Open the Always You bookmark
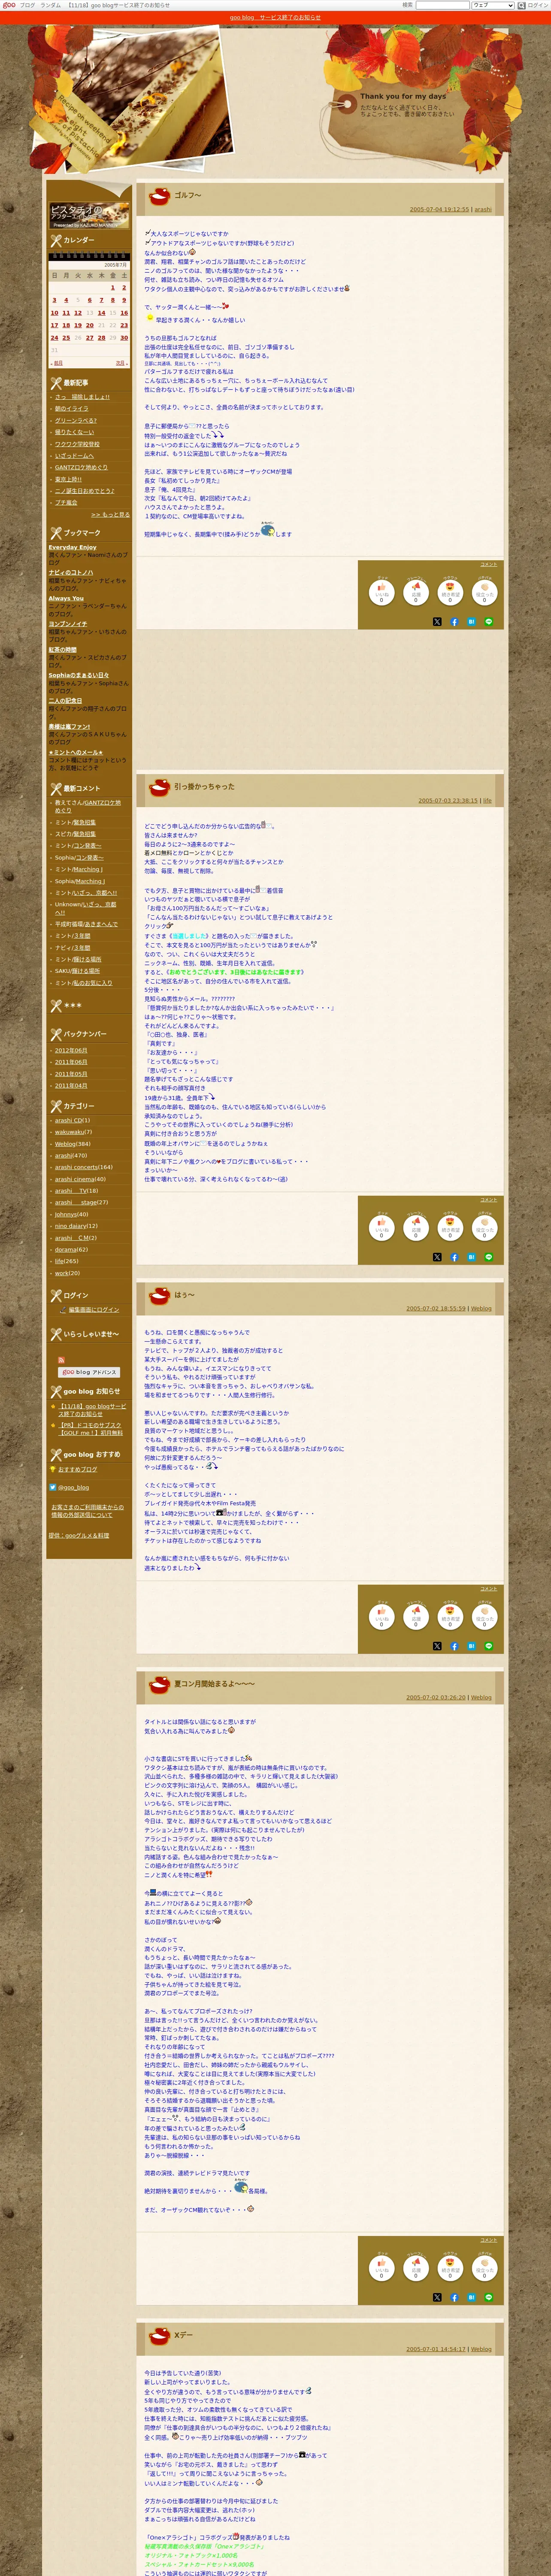The image size is (551, 2576). point(66,599)
